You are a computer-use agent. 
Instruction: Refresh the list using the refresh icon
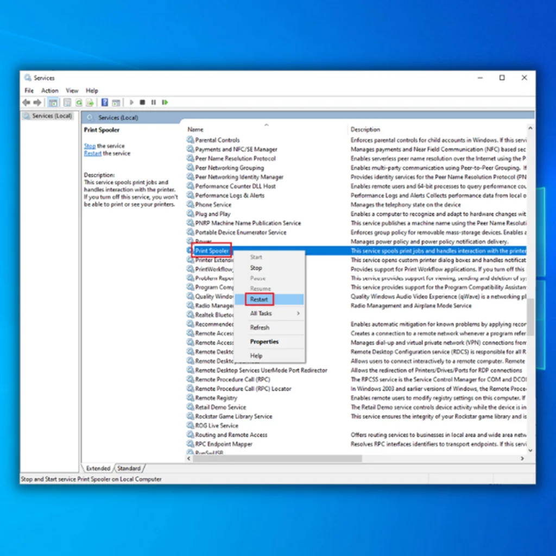(79, 102)
